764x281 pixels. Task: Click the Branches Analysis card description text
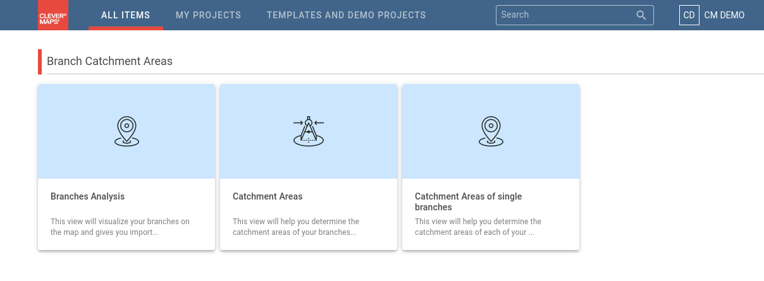120,227
